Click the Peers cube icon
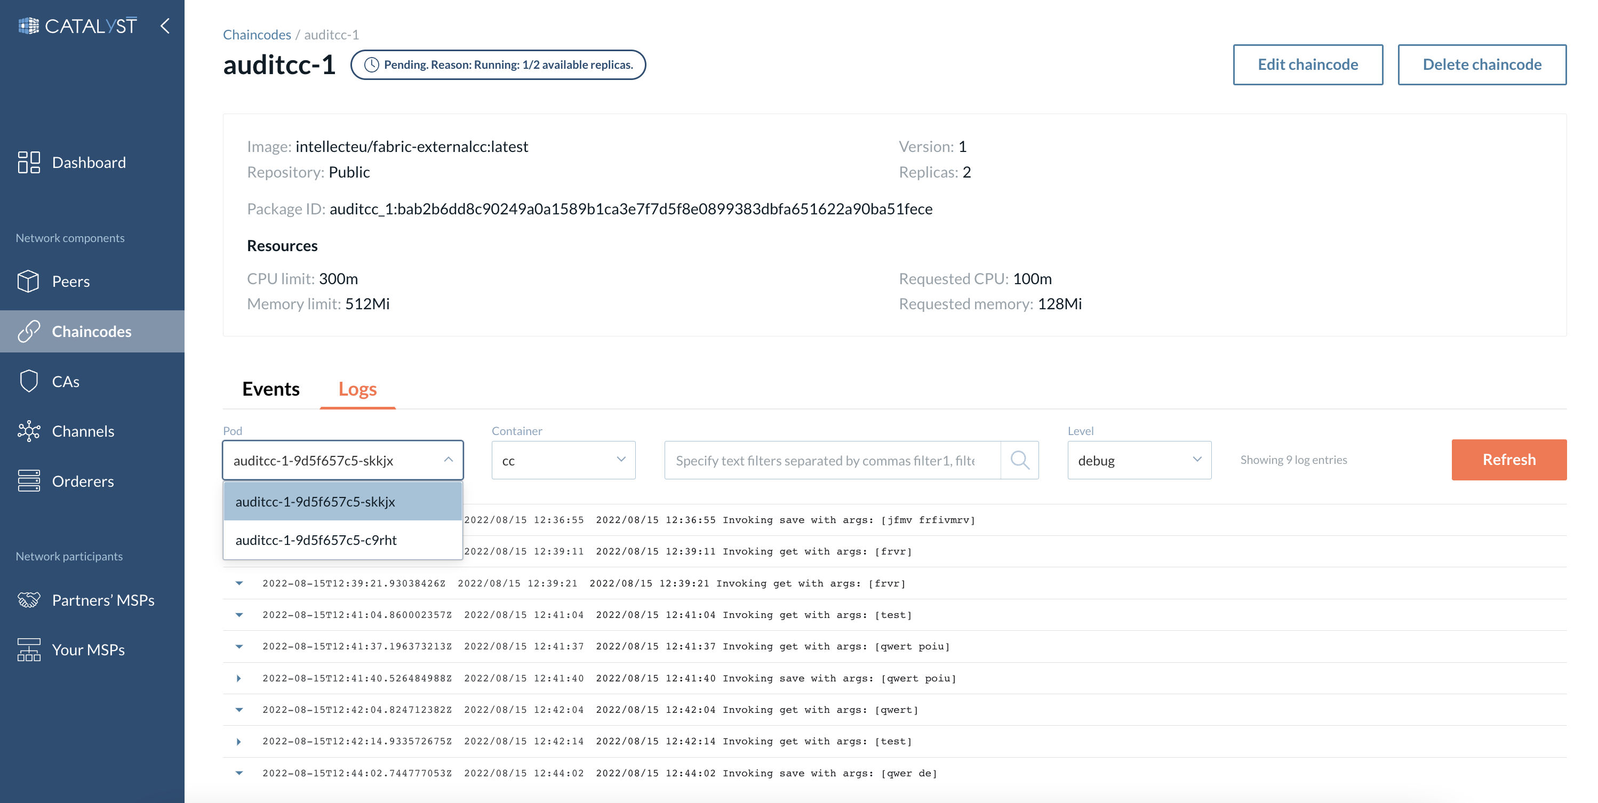This screenshot has width=1598, height=803. [x=29, y=282]
